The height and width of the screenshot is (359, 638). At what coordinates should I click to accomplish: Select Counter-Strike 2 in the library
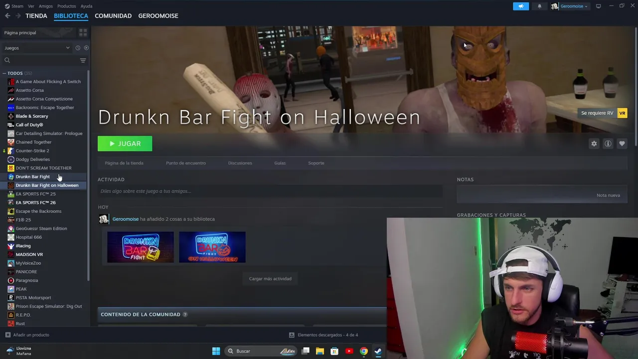32,151
